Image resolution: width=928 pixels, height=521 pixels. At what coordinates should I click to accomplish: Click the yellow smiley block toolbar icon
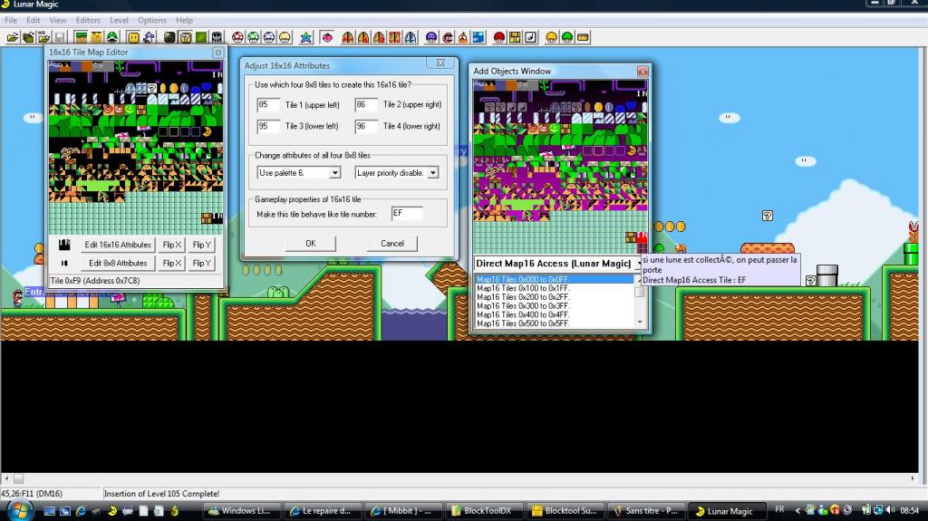(134, 37)
